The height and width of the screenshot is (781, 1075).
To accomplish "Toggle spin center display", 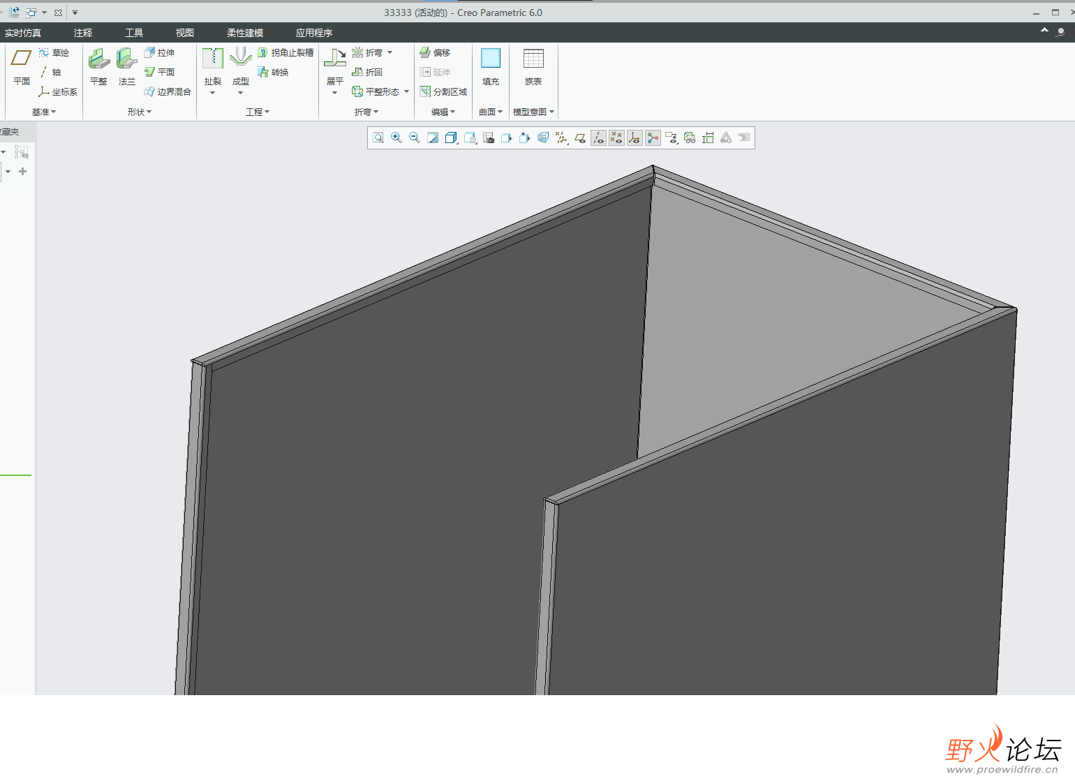I will pos(653,138).
